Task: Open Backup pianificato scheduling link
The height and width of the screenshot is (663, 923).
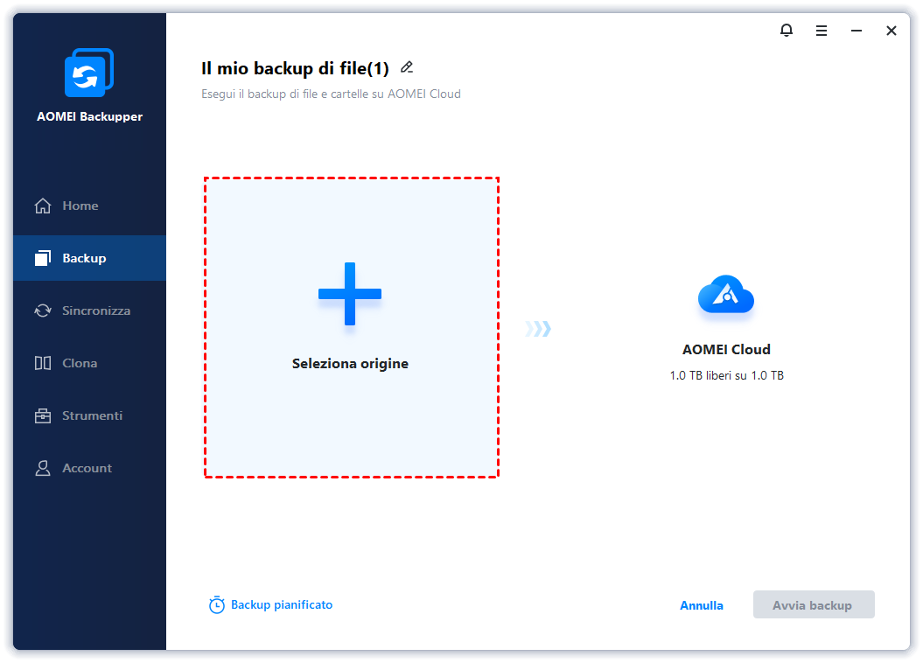Action: click(x=282, y=604)
